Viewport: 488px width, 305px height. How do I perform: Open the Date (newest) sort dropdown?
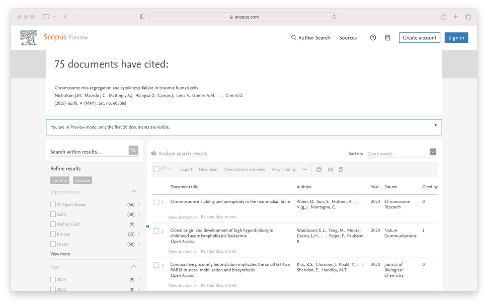coord(432,152)
